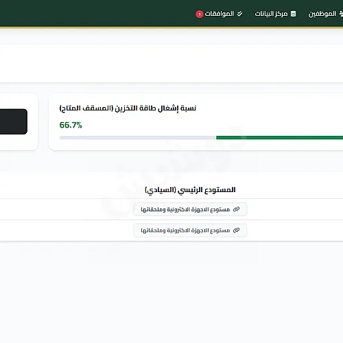Image resolution: width=343 pixels, height=343 pixels.
Task: Select the 66.7% occupancy value
Action: pos(71,125)
